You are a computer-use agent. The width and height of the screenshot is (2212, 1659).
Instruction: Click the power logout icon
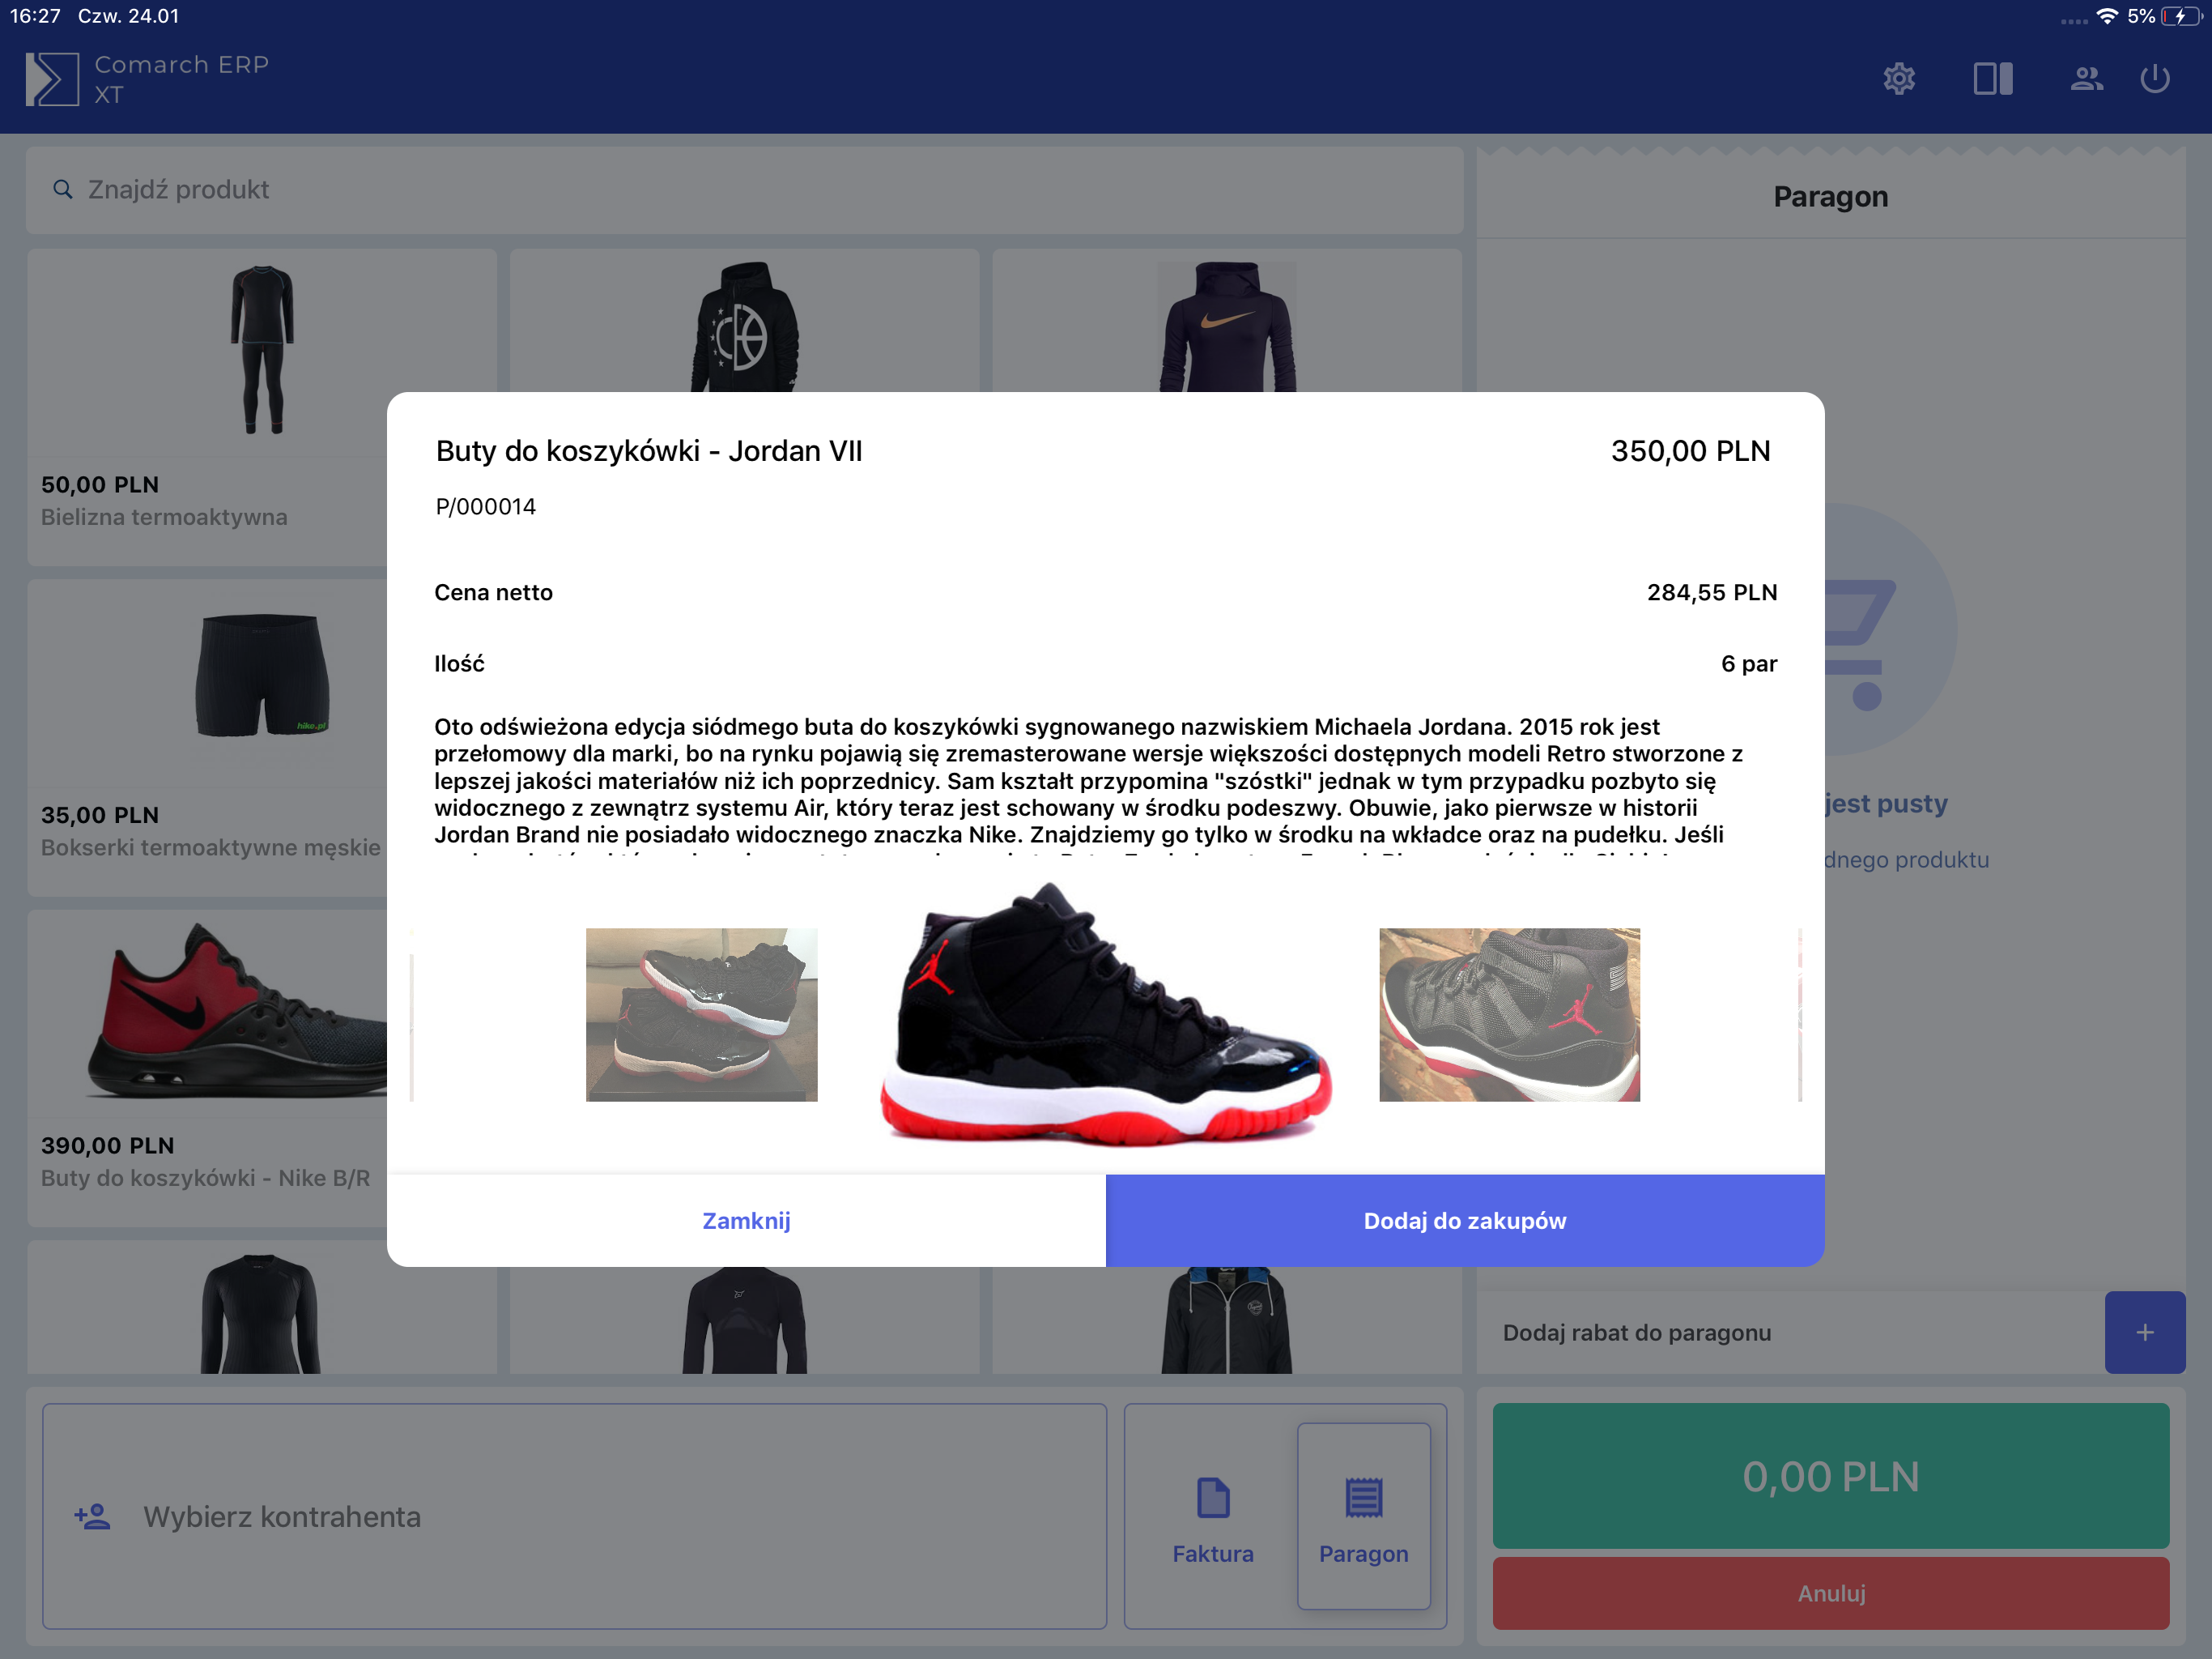pos(2155,78)
